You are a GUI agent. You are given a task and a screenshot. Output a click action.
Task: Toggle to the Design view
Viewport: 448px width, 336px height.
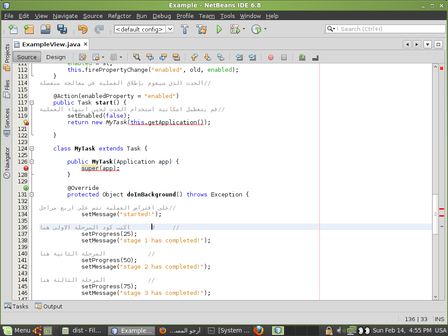pyautogui.click(x=56, y=57)
